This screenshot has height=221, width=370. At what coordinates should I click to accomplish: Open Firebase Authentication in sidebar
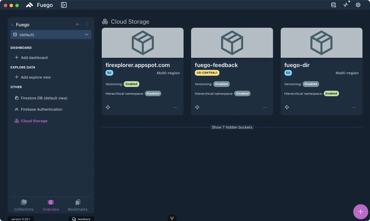(41, 109)
